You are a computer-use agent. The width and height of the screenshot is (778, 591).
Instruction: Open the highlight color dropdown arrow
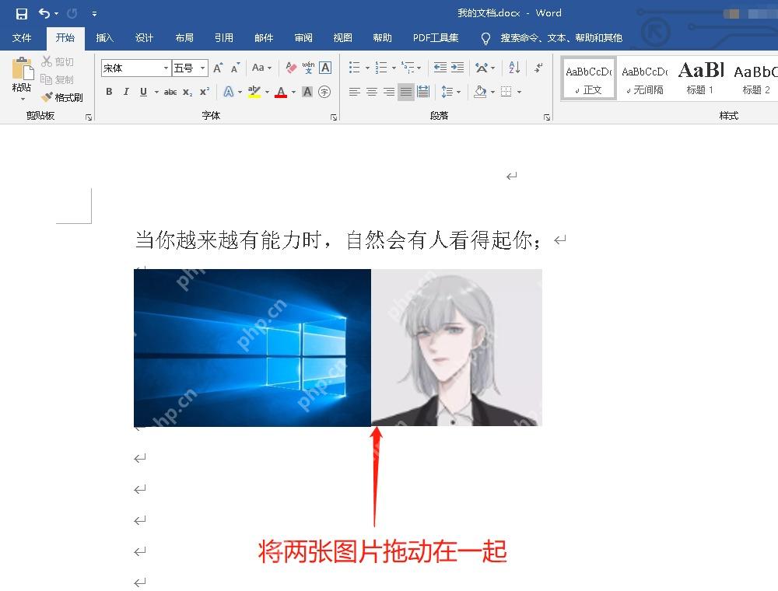click(267, 93)
